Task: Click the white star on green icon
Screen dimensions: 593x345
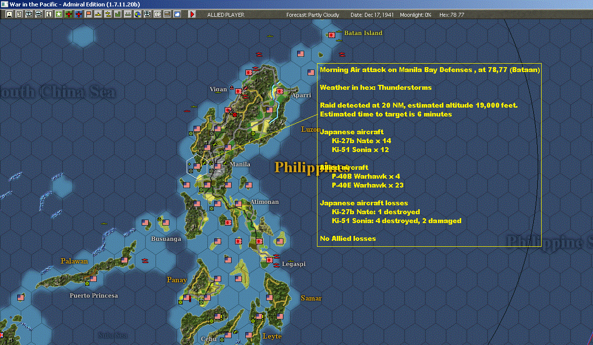Action: pyautogui.click(x=59, y=14)
